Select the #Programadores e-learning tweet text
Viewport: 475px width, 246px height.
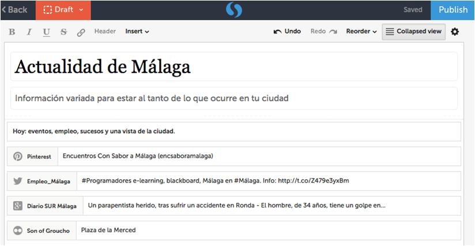click(269, 181)
